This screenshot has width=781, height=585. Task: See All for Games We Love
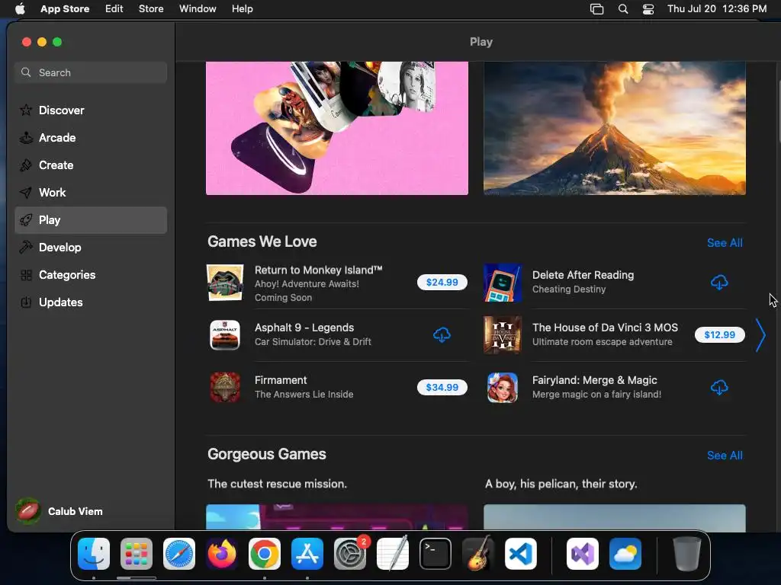click(725, 243)
